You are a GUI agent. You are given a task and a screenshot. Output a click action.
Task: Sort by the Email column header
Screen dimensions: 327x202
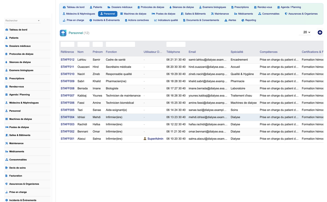point(192,52)
